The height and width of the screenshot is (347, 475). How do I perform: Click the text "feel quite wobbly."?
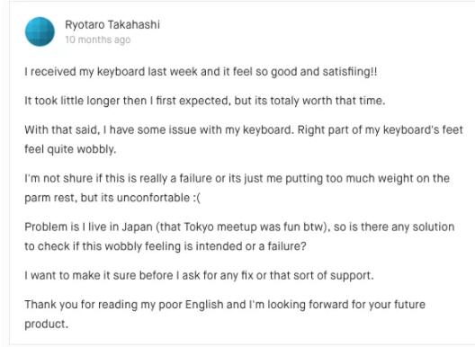point(70,149)
